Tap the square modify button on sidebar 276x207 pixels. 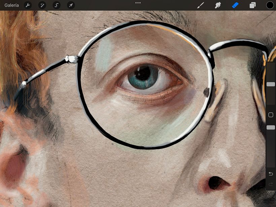pyautogui.click(x=271, y=115)
